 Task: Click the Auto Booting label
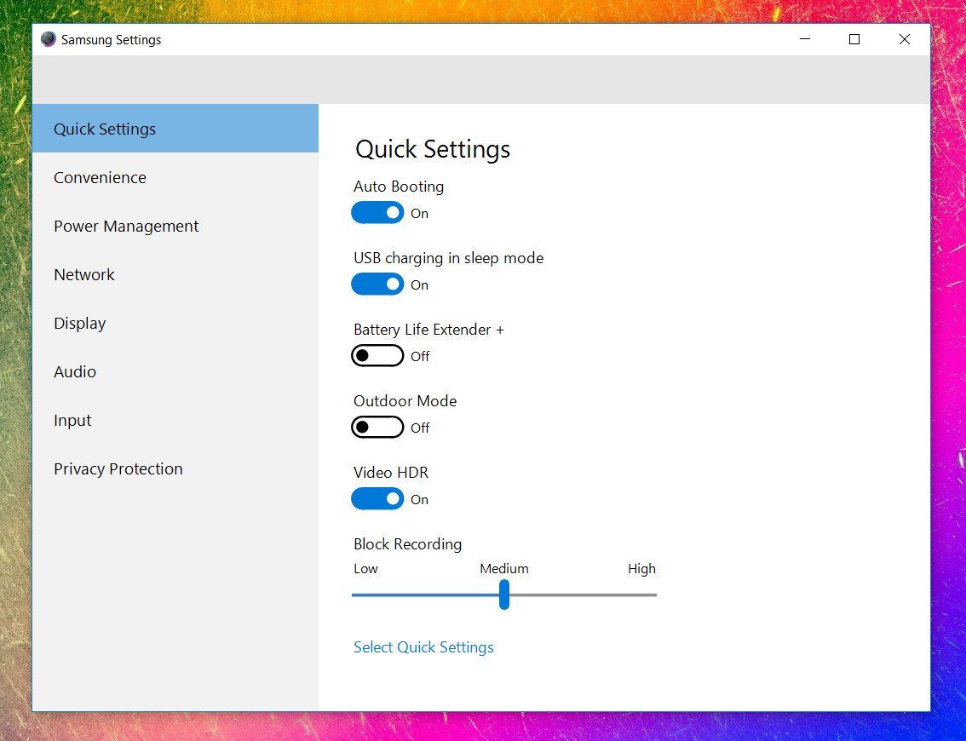pyautogui.click(x=399, y=187)
